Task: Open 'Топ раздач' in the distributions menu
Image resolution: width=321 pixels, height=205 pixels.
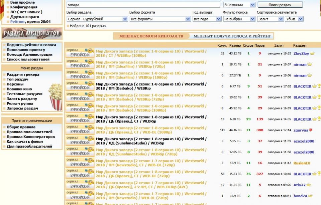Action: (x=18, y=79)
